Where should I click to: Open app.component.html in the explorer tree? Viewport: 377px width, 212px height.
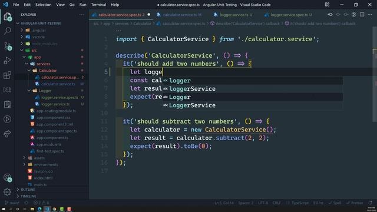coord(55,124)
